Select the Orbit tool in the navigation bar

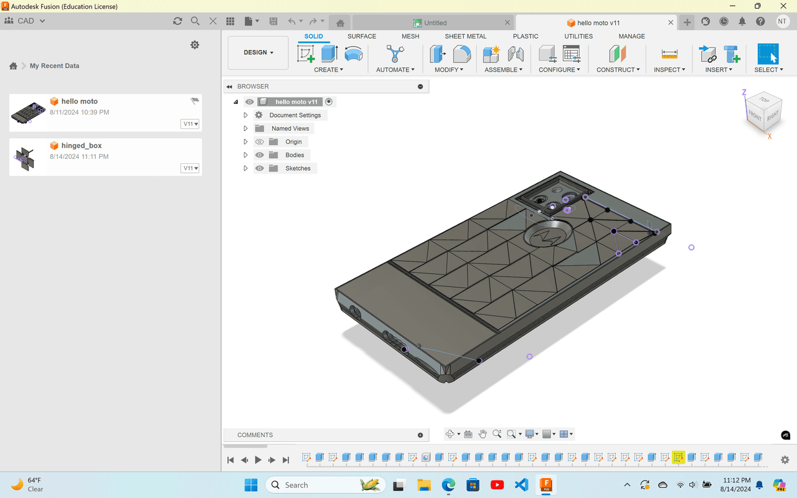(x=450, y=434)
